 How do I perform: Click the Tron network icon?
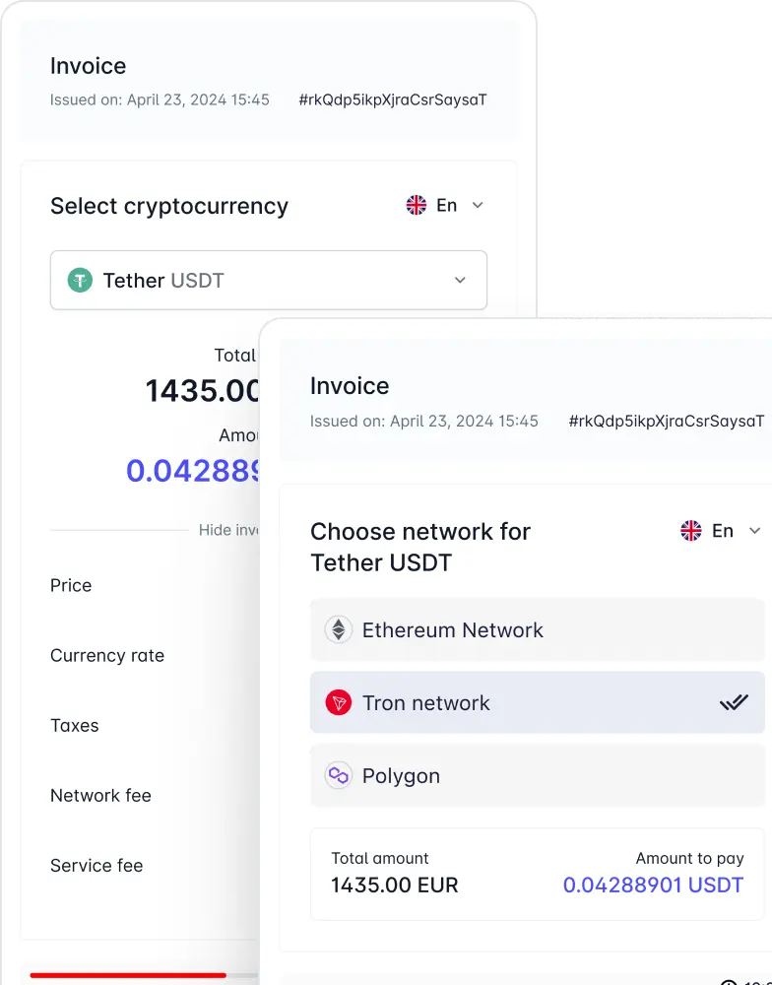click(x=339, y=703)
